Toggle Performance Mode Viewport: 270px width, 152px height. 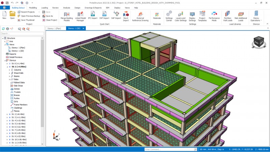[x=214, y=16]
